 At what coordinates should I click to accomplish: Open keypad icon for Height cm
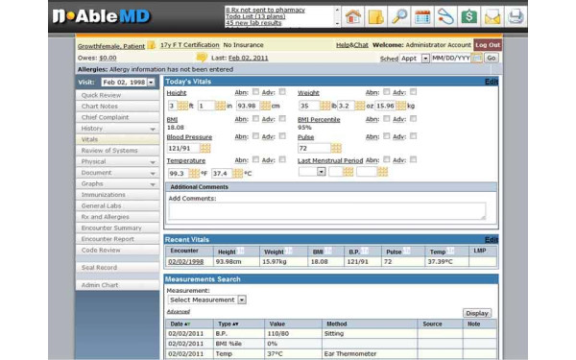[x=265, y=106]
